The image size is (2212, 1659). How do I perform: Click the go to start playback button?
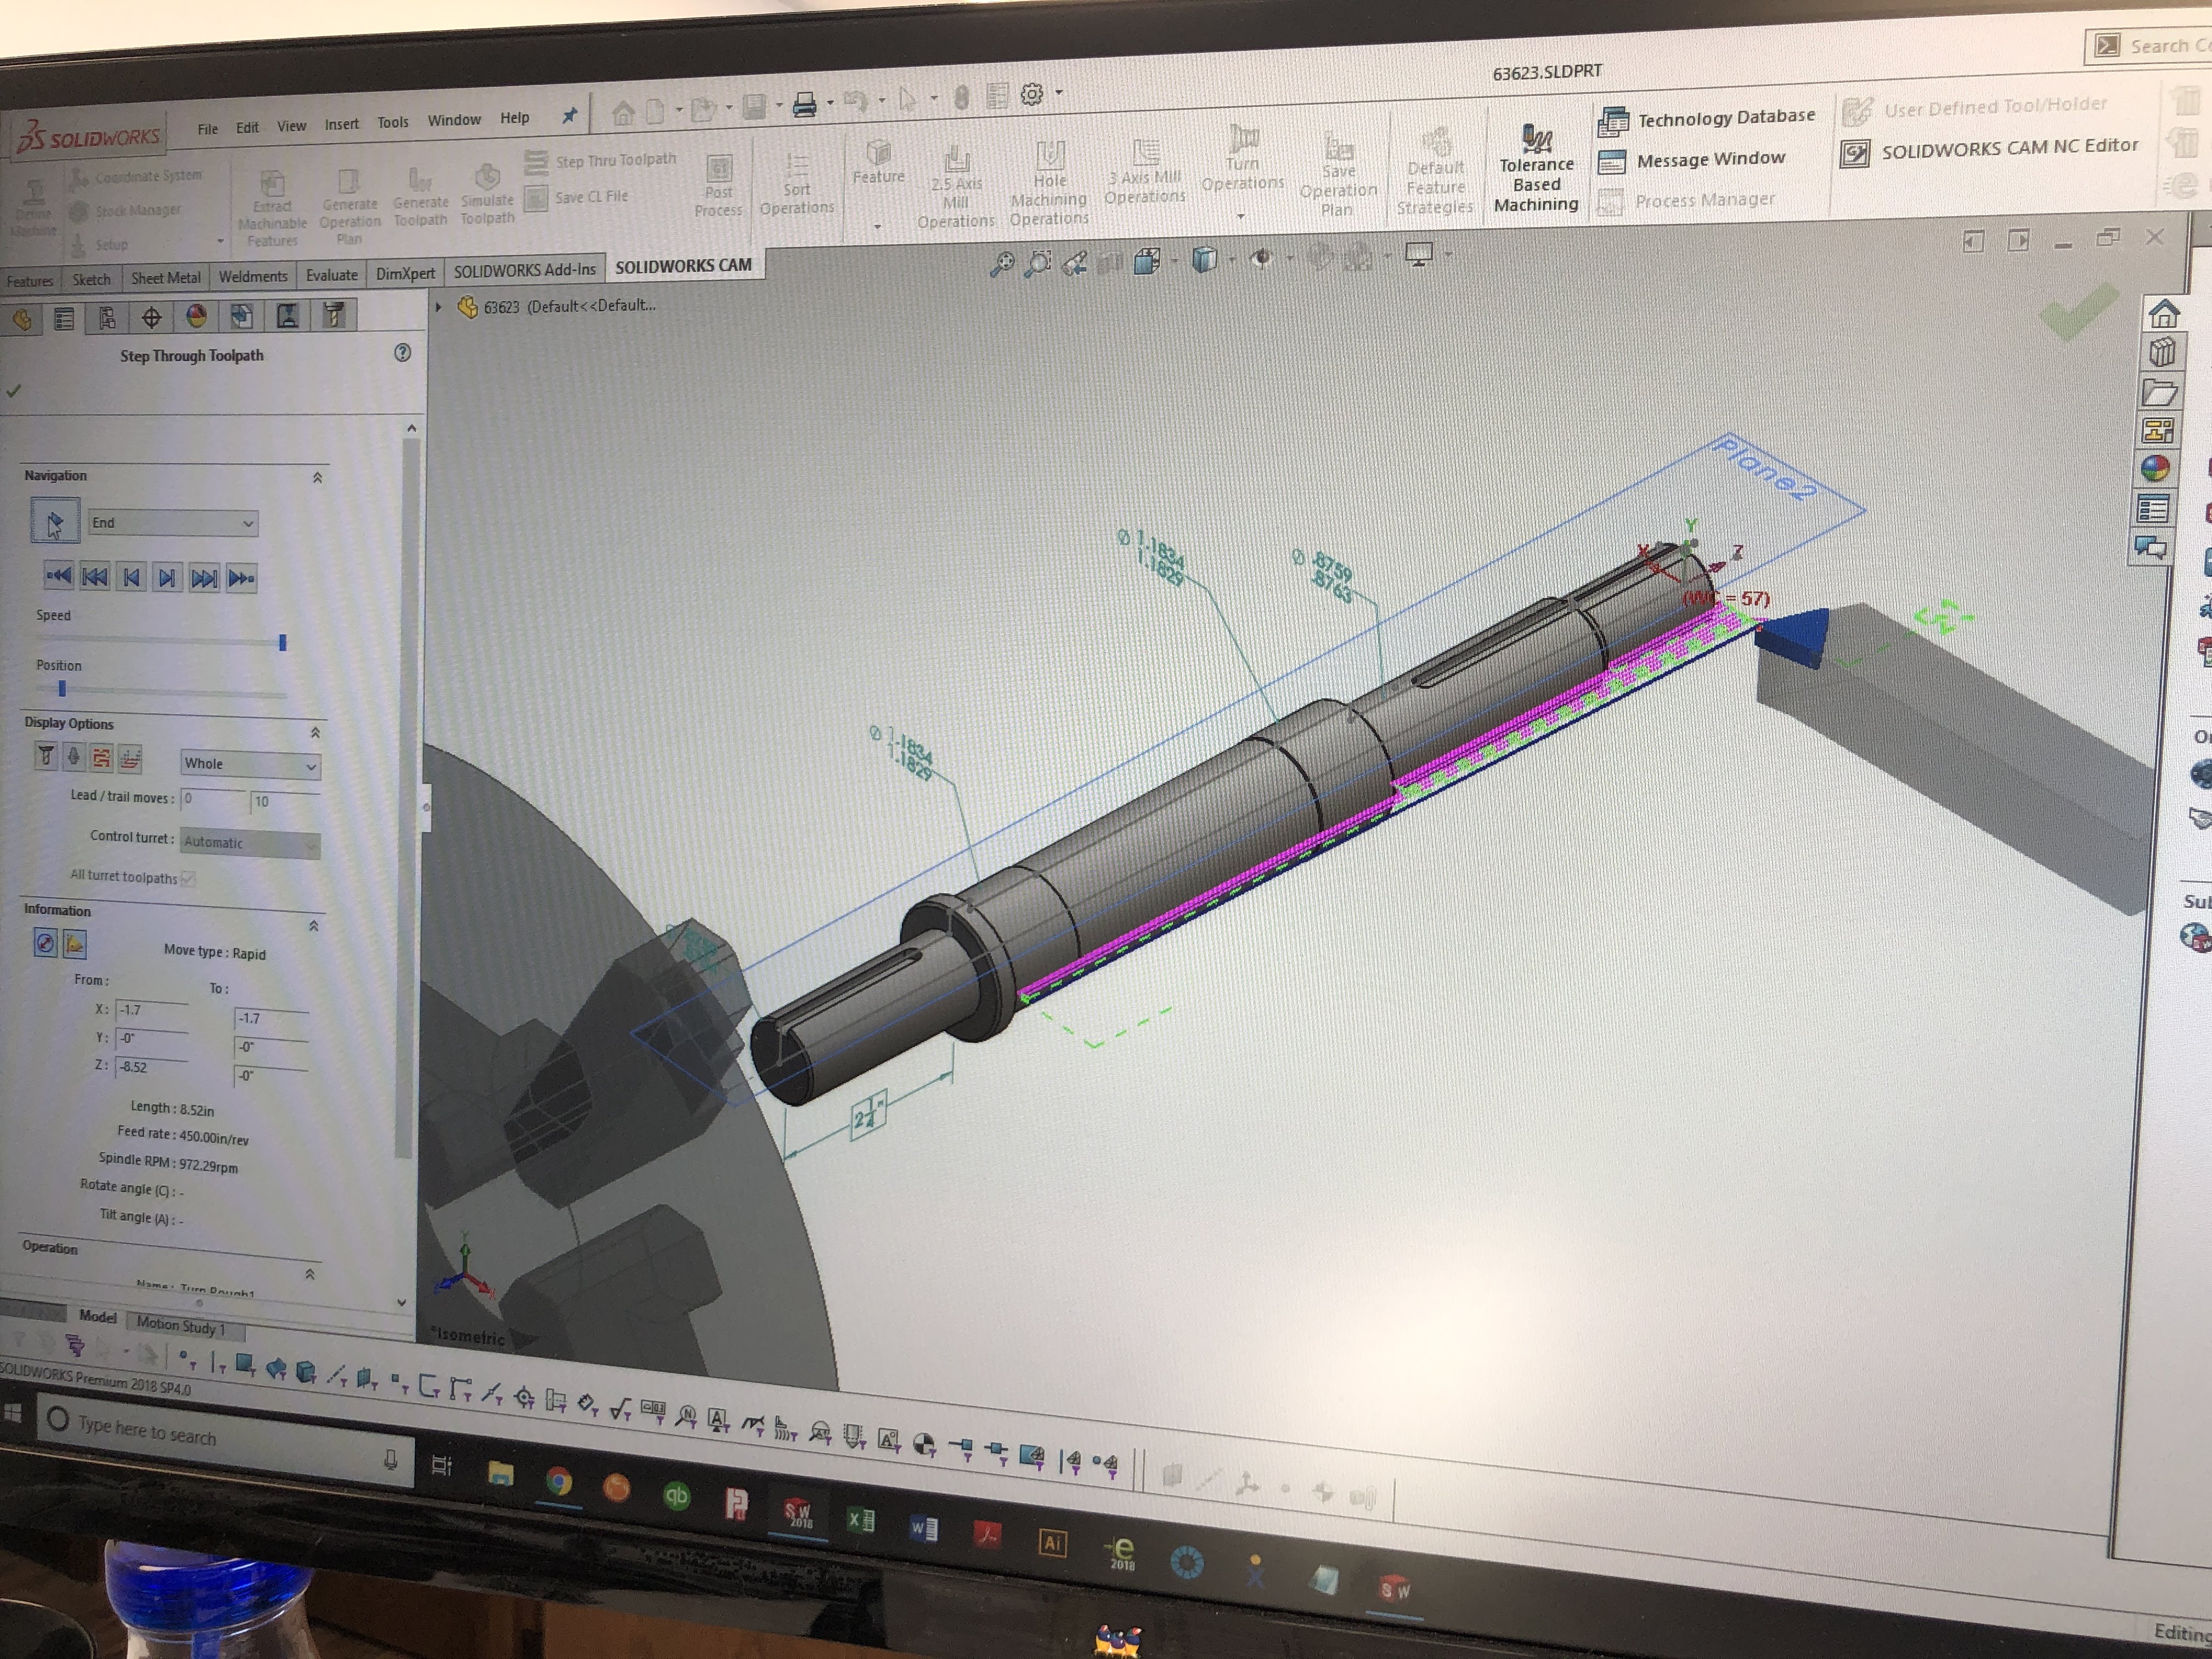59,575
